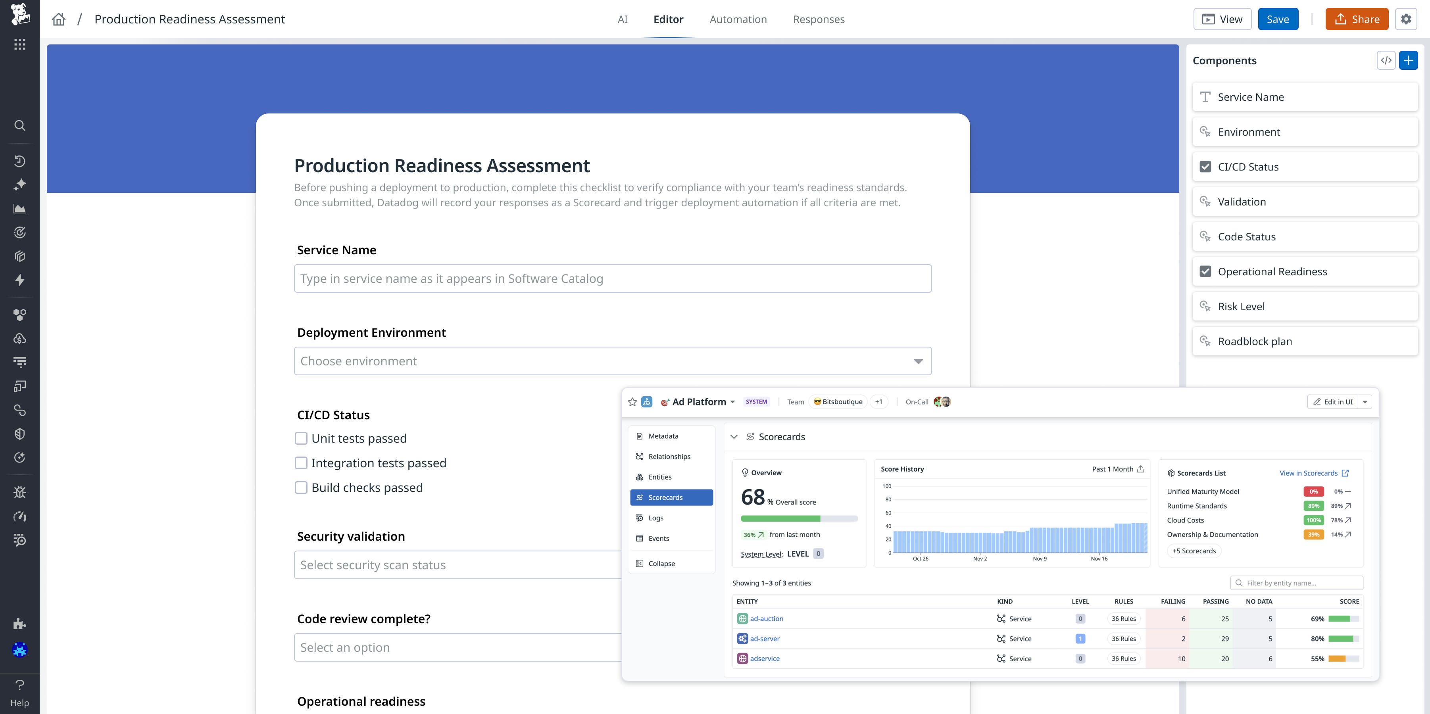Uncheck the Operational Readiness component checkbox
Image resolution: width=1430 pixels, height=714 pixels.
[1205, 271]
